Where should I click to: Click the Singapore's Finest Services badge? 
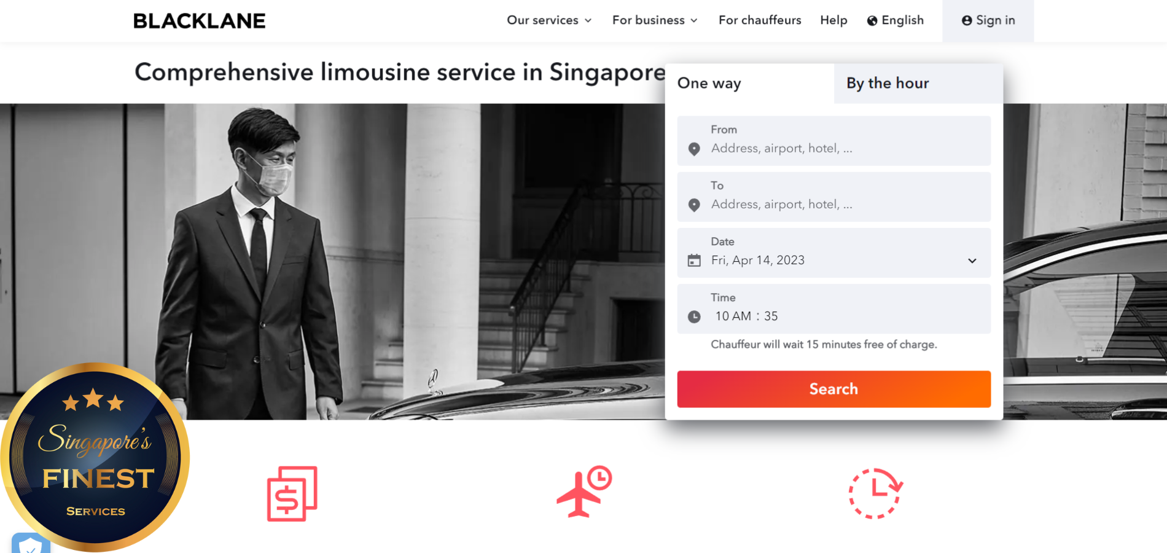95,457
